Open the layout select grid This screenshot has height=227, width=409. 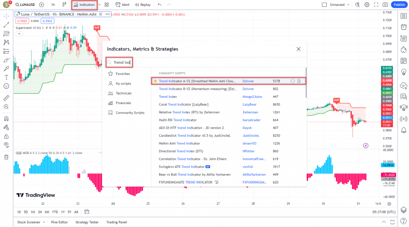(x=107, y=5)
